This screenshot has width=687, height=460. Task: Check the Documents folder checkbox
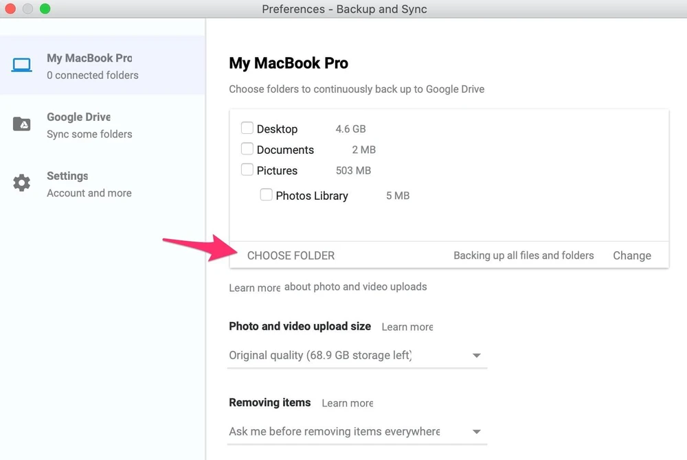click(x=247, y=149)
